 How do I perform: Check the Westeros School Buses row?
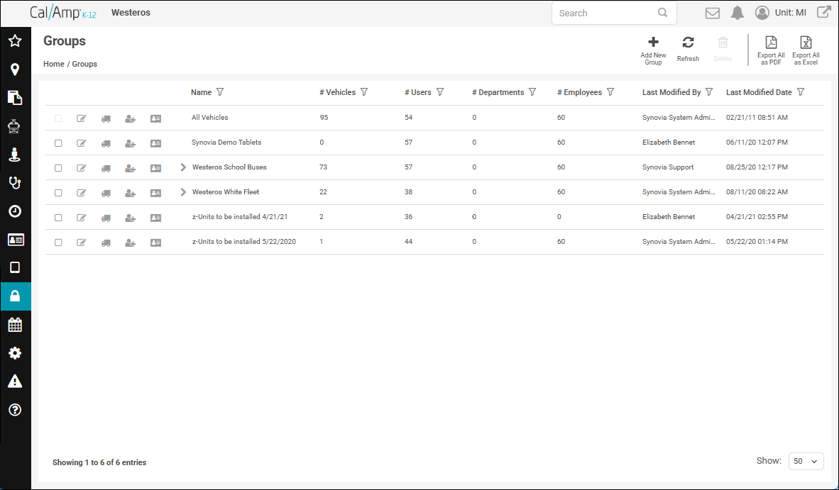pyautogui.click(x=58, y=168)
